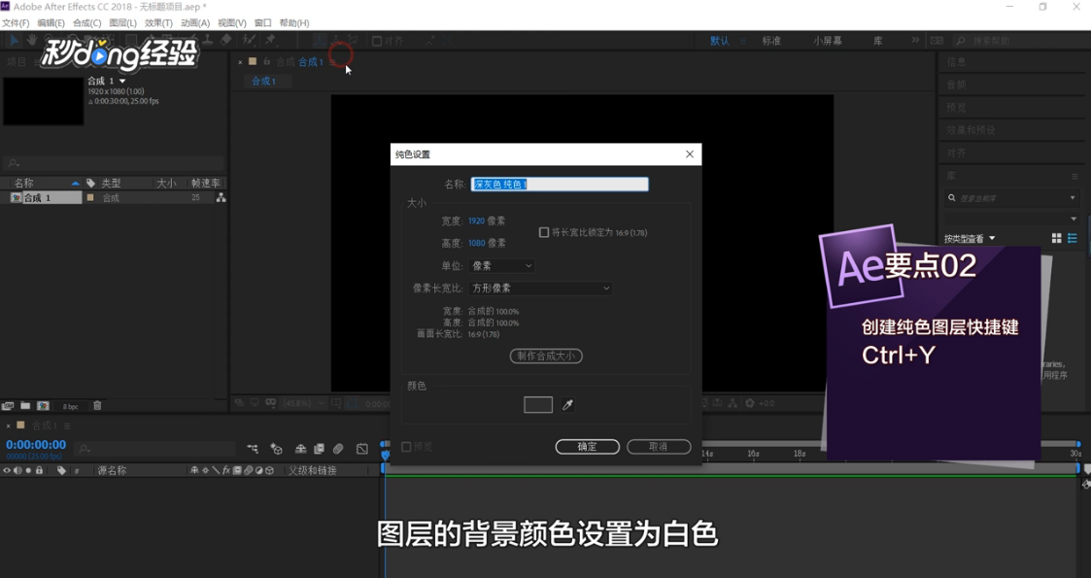Click the 确定 button

587,447
